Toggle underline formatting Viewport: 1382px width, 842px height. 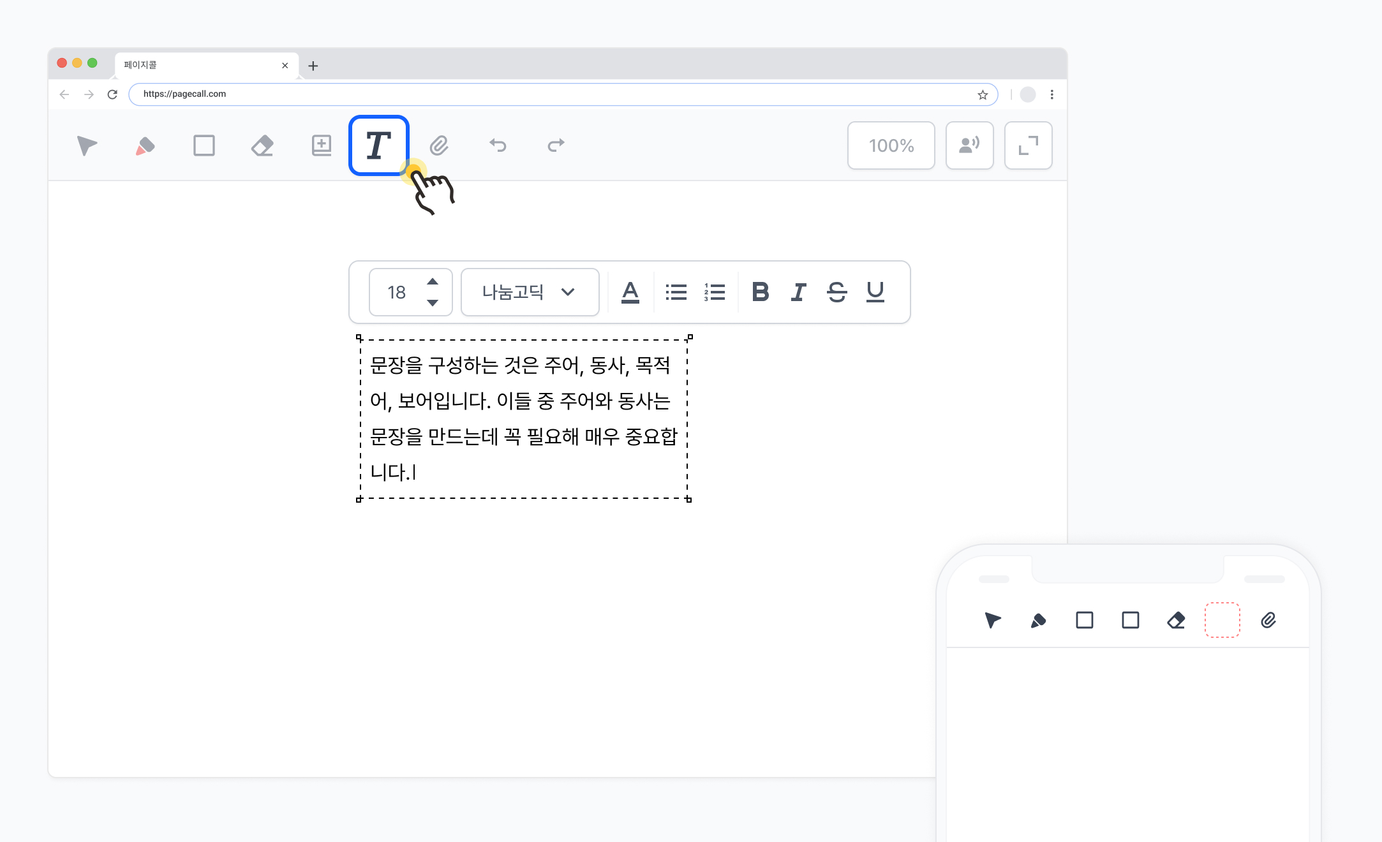(875, 292)
